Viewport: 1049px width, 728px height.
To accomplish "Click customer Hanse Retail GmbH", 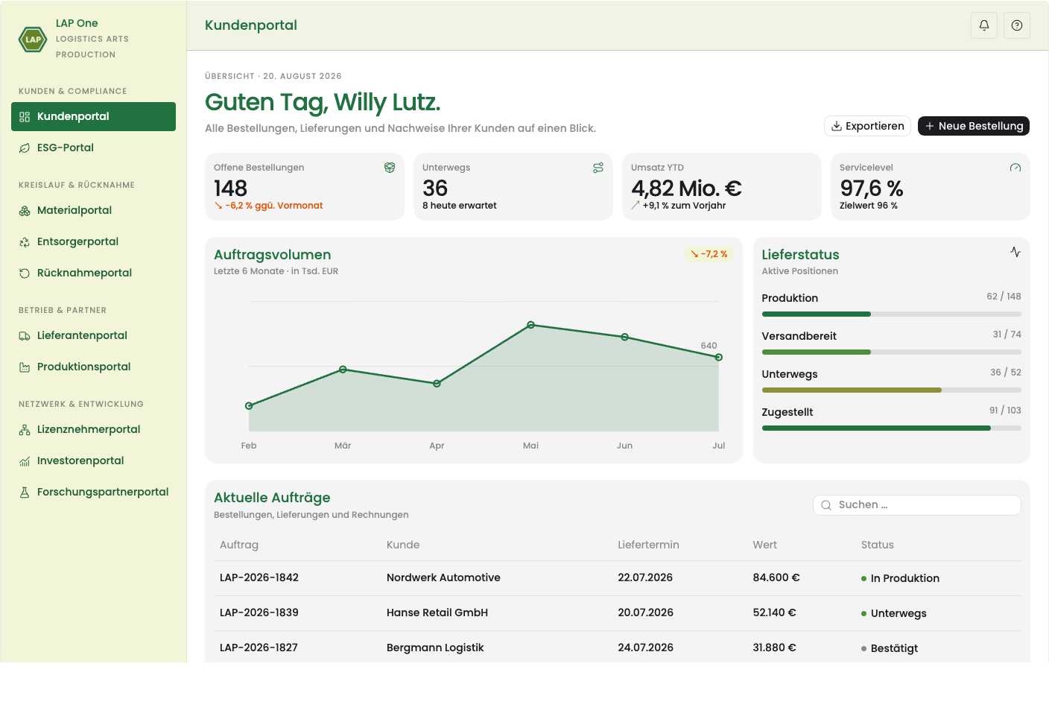I will tap(437, 613).
